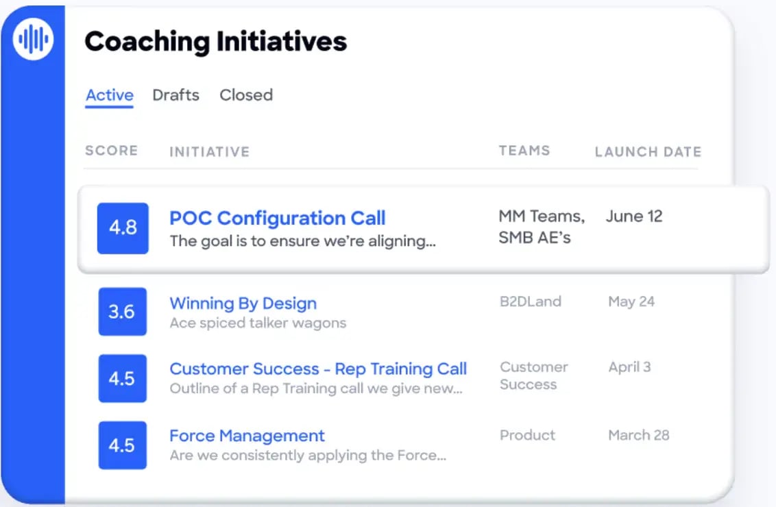Image resolution: width=776 pixels, height=507 pixels.
Task: Click the June 12 launch date
Action: [x=634, y=217]
